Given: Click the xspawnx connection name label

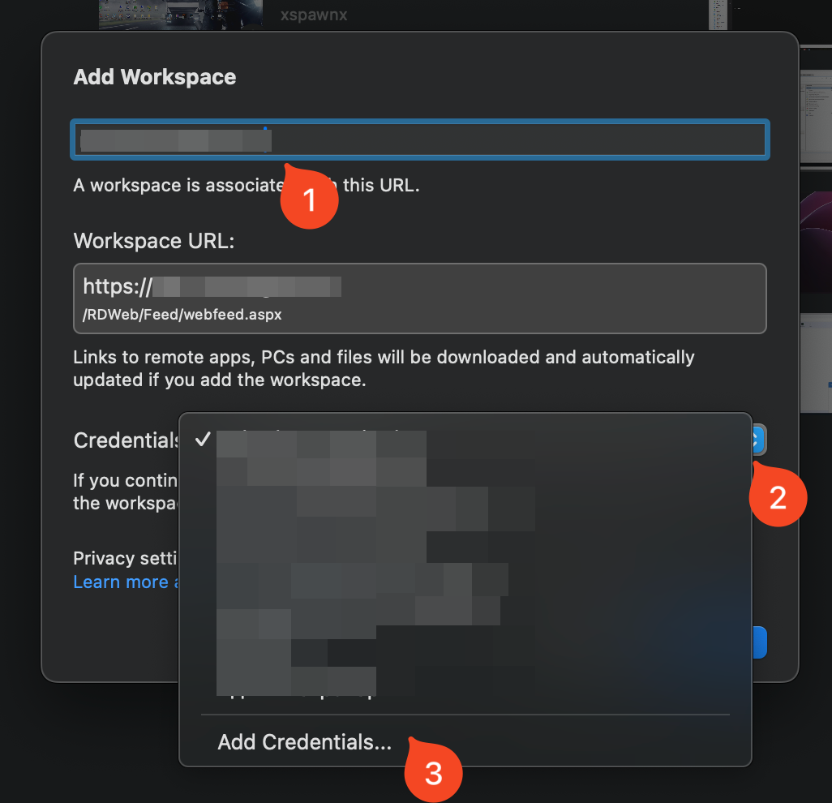Looking at the screenshot, I should [x=313, y=15].
